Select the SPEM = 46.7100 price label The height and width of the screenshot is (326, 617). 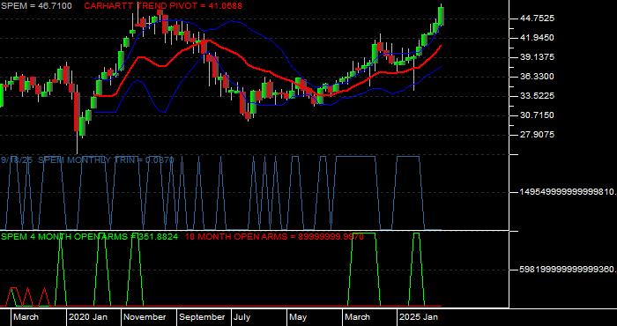pyautogui.click(x=36, y=6)
